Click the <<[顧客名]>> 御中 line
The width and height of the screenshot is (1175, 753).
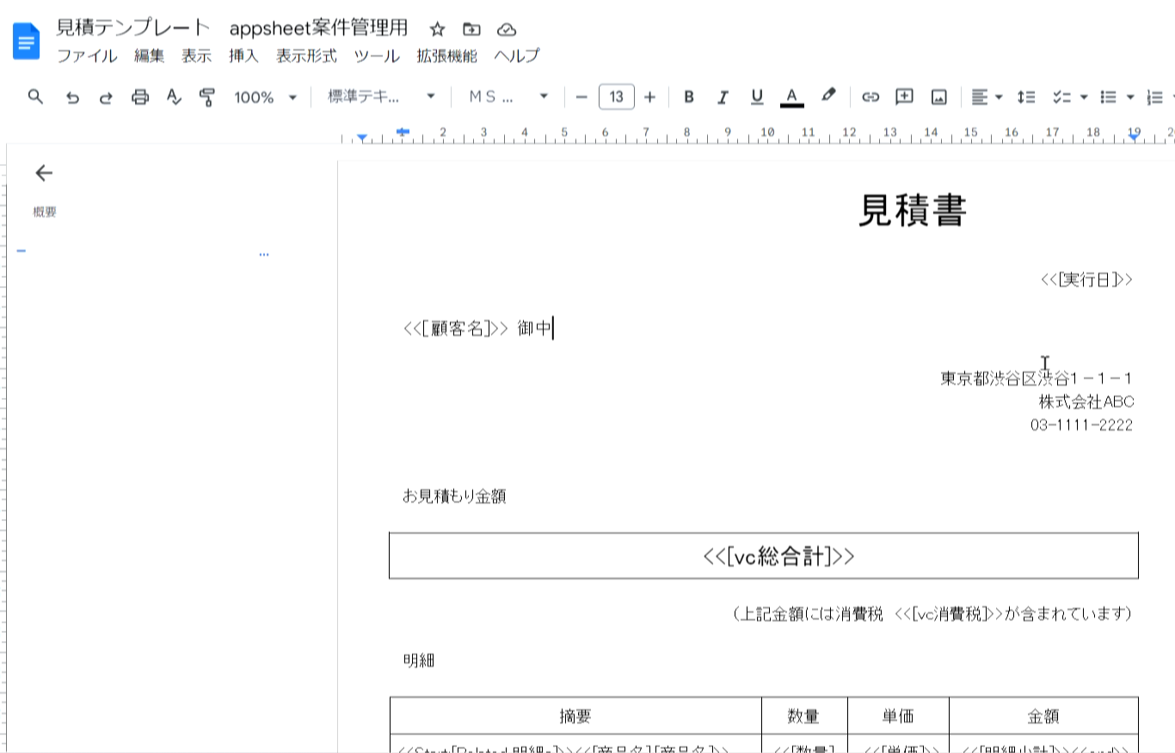pyautogui.click(x=477, y=328)
